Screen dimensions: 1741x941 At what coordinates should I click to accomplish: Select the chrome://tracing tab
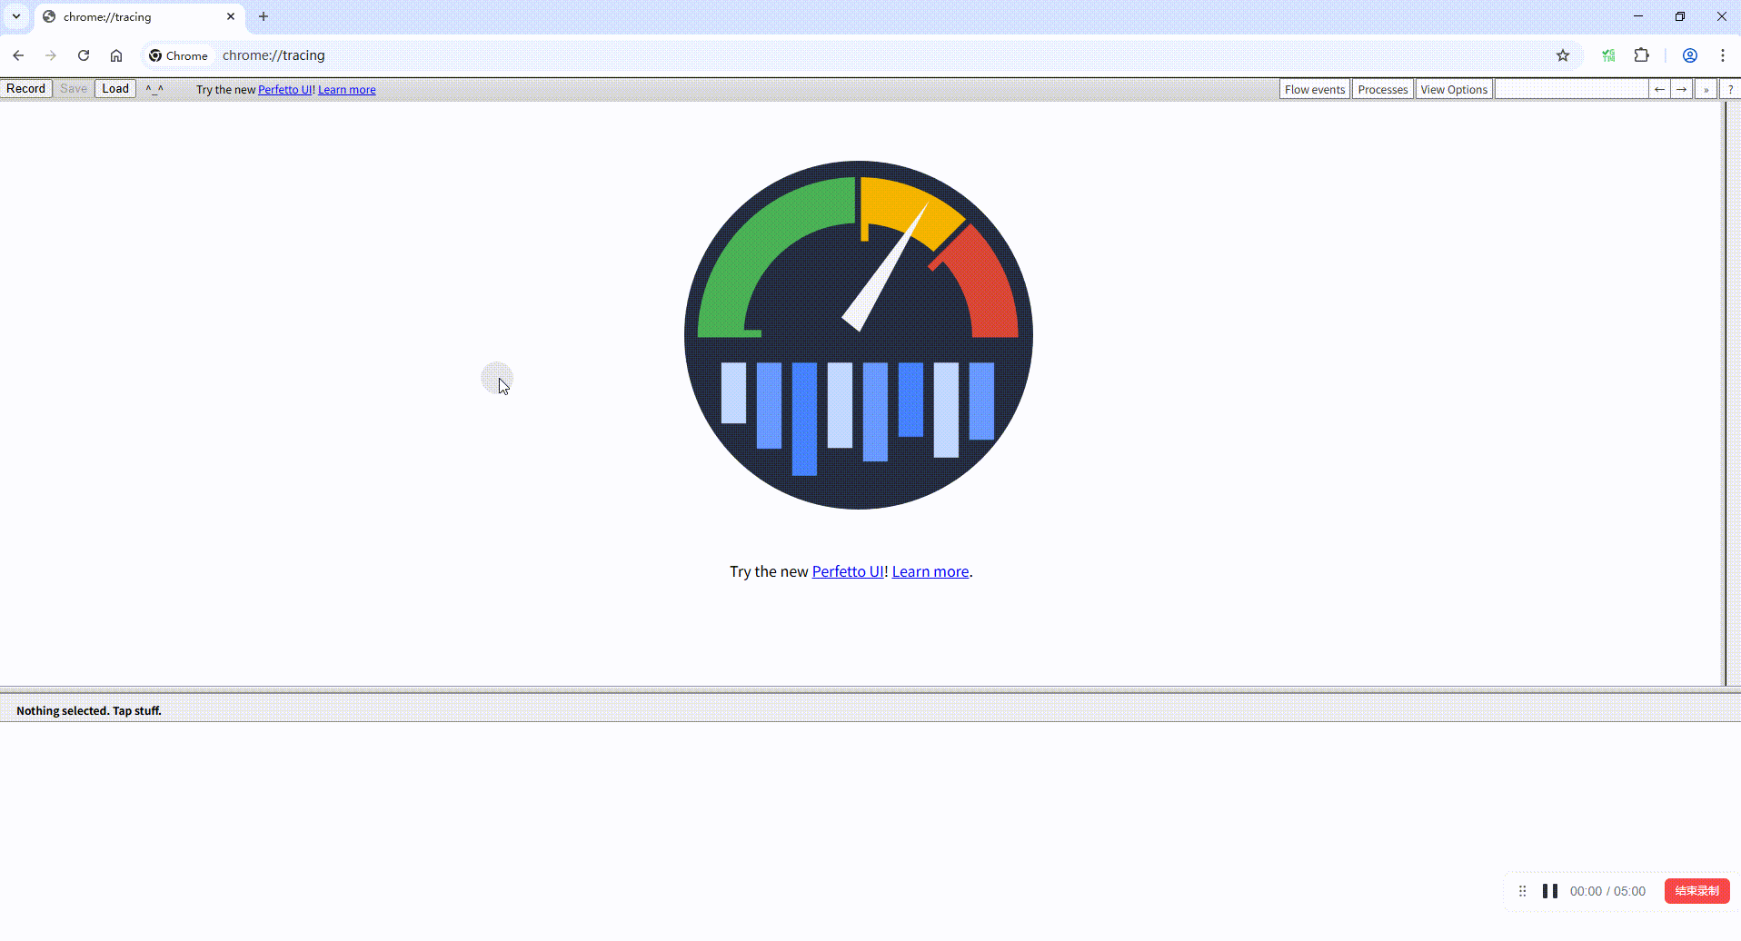[127, 16]
